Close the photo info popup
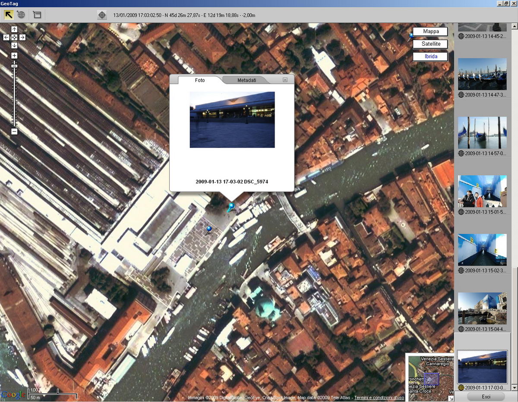The image size is (518, 402). pos(285,80)
